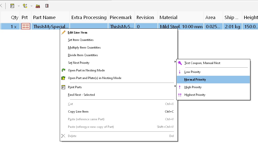
Task: Open dropdown arrow beside print report icon
Action: click(19, 6)
